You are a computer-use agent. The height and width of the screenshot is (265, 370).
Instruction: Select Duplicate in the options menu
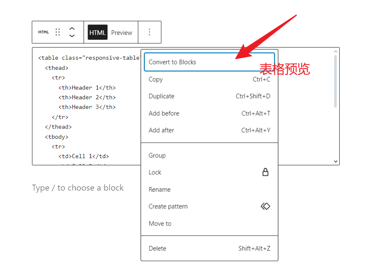tap(161, 96)
